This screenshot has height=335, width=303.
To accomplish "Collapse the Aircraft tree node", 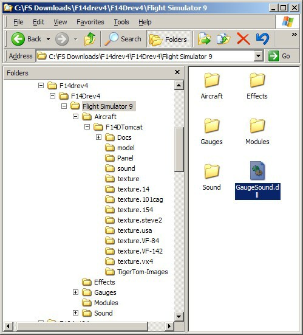I will [75, 117].
